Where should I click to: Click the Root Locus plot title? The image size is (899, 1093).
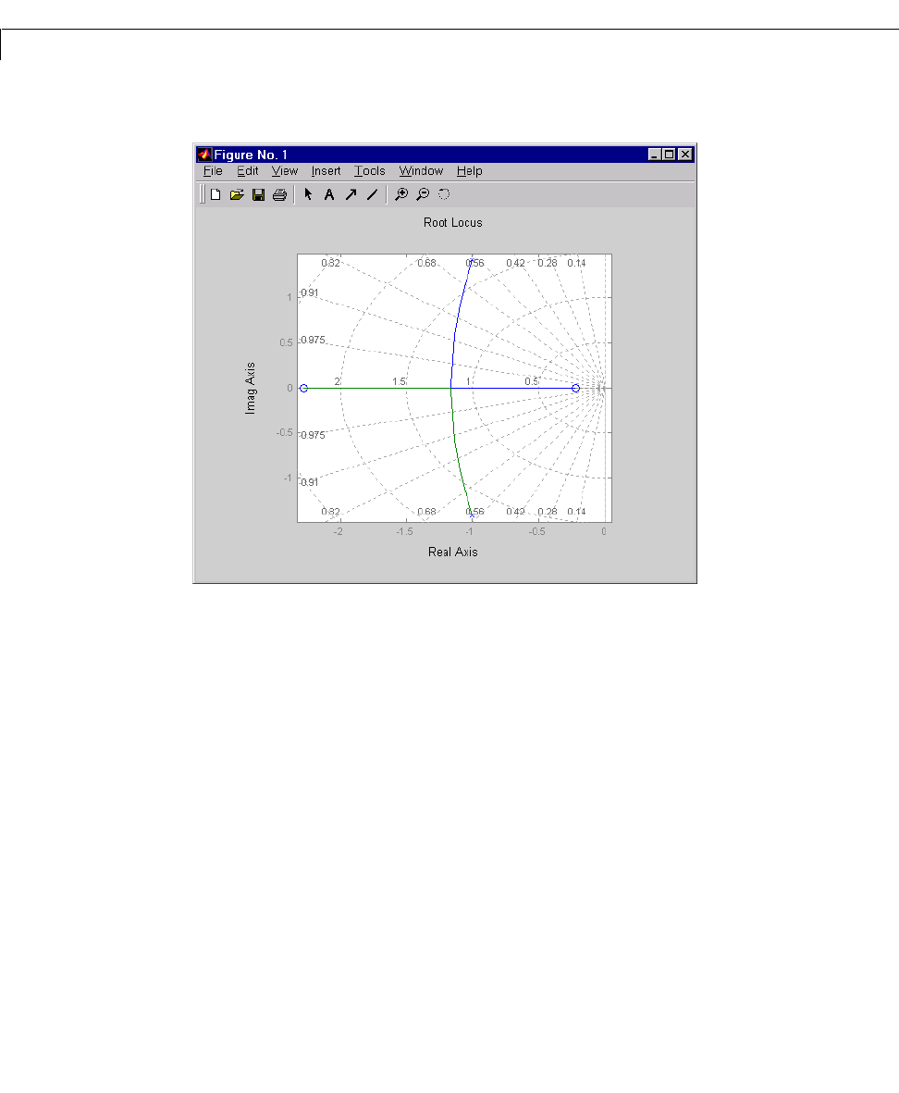pos(452,222)
